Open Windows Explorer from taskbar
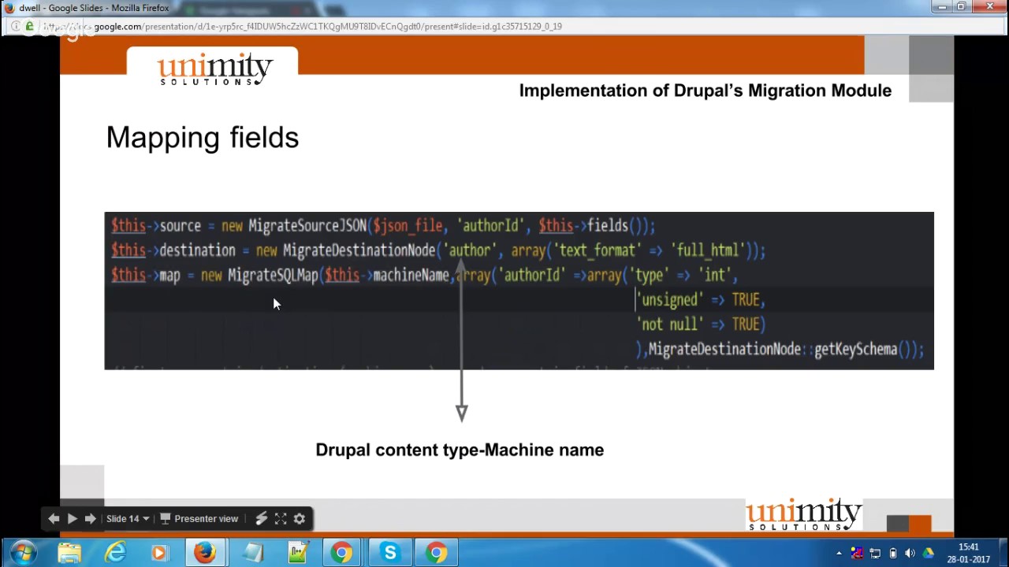The width and height of the screenshot is (1009, 567). coord(69,553)
